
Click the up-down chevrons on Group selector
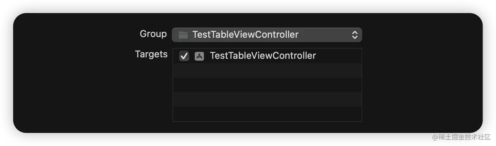click(354, 35)
